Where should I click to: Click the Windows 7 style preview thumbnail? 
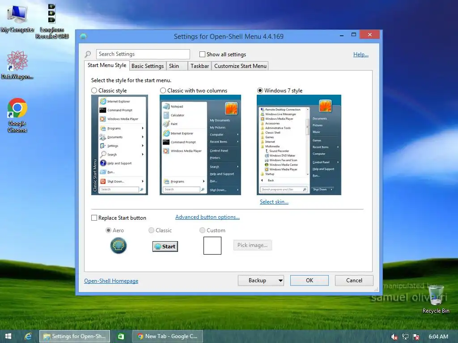[299, 145]
